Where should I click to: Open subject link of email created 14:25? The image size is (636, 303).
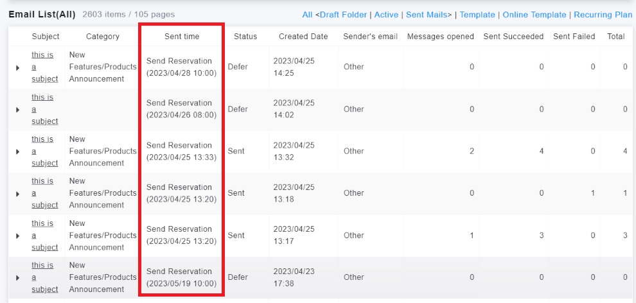(44, 67)
